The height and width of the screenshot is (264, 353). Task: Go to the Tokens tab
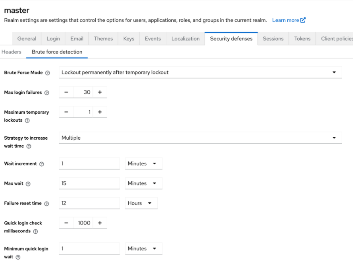(302, 39)
